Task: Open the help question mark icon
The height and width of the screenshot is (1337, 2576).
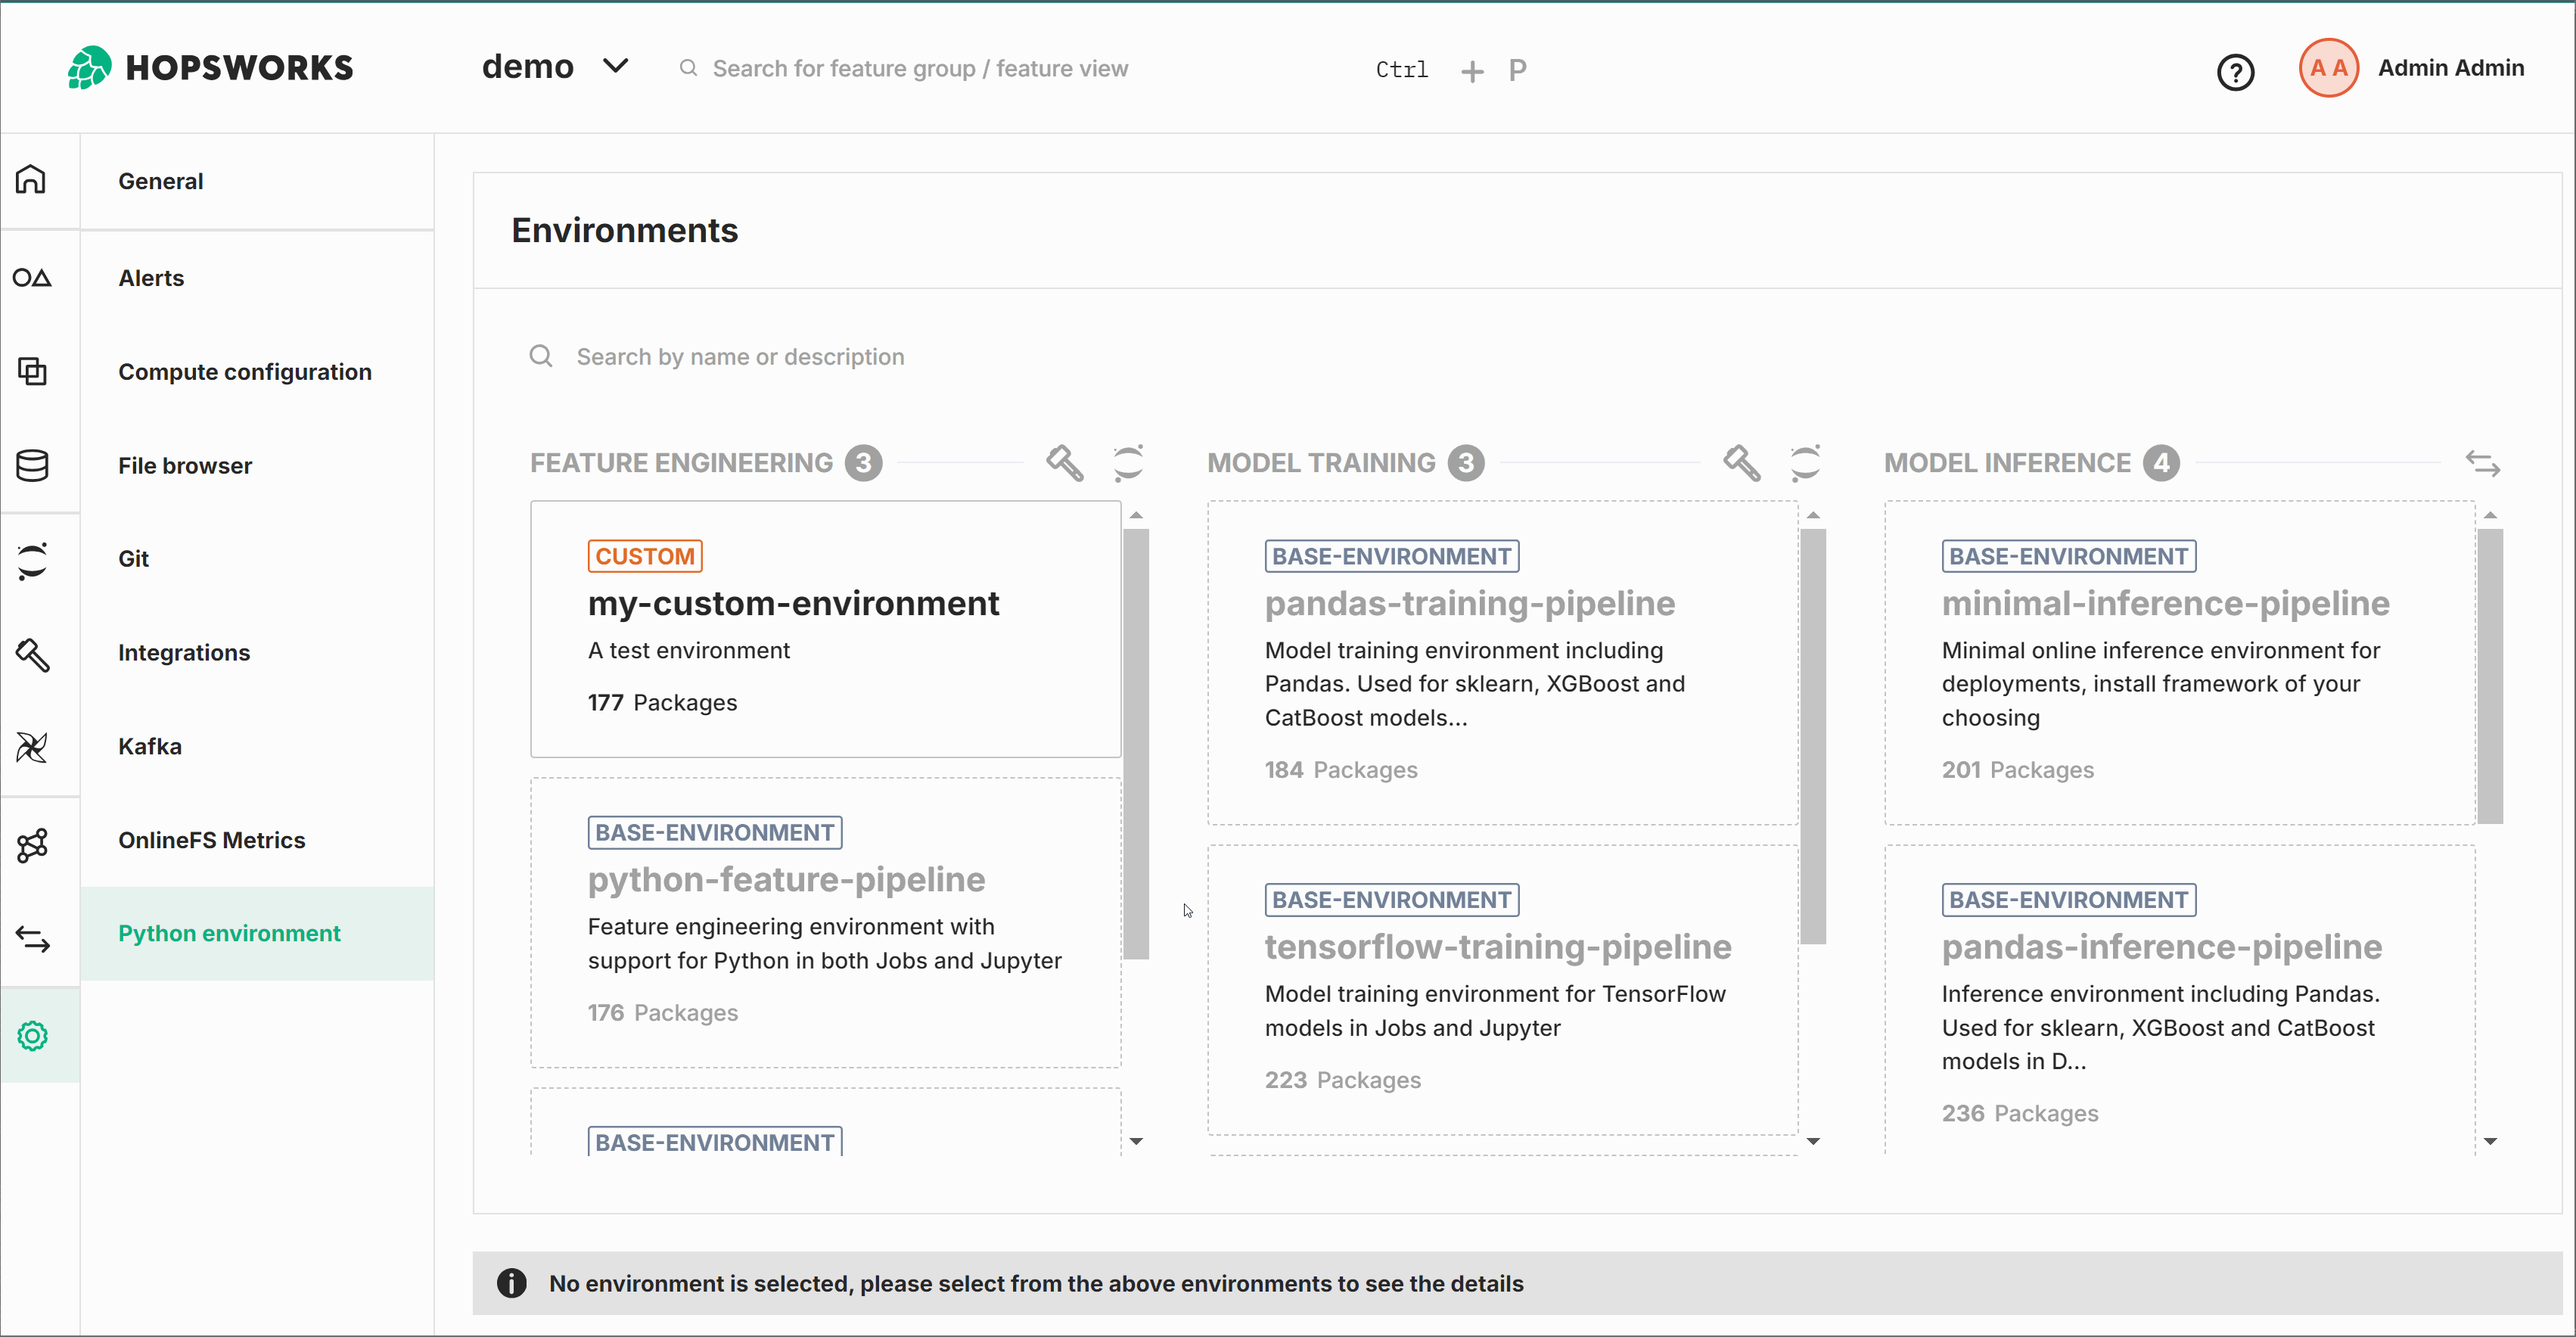Action: pyautogui.click(x=2235, y=72)
